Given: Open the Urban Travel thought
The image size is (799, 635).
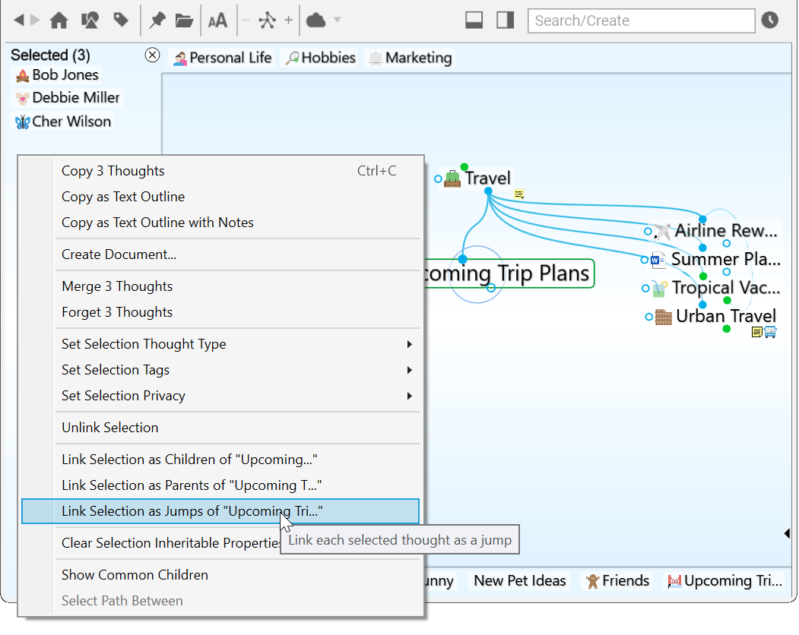Looking at the screenshot, I should [725, 316].
